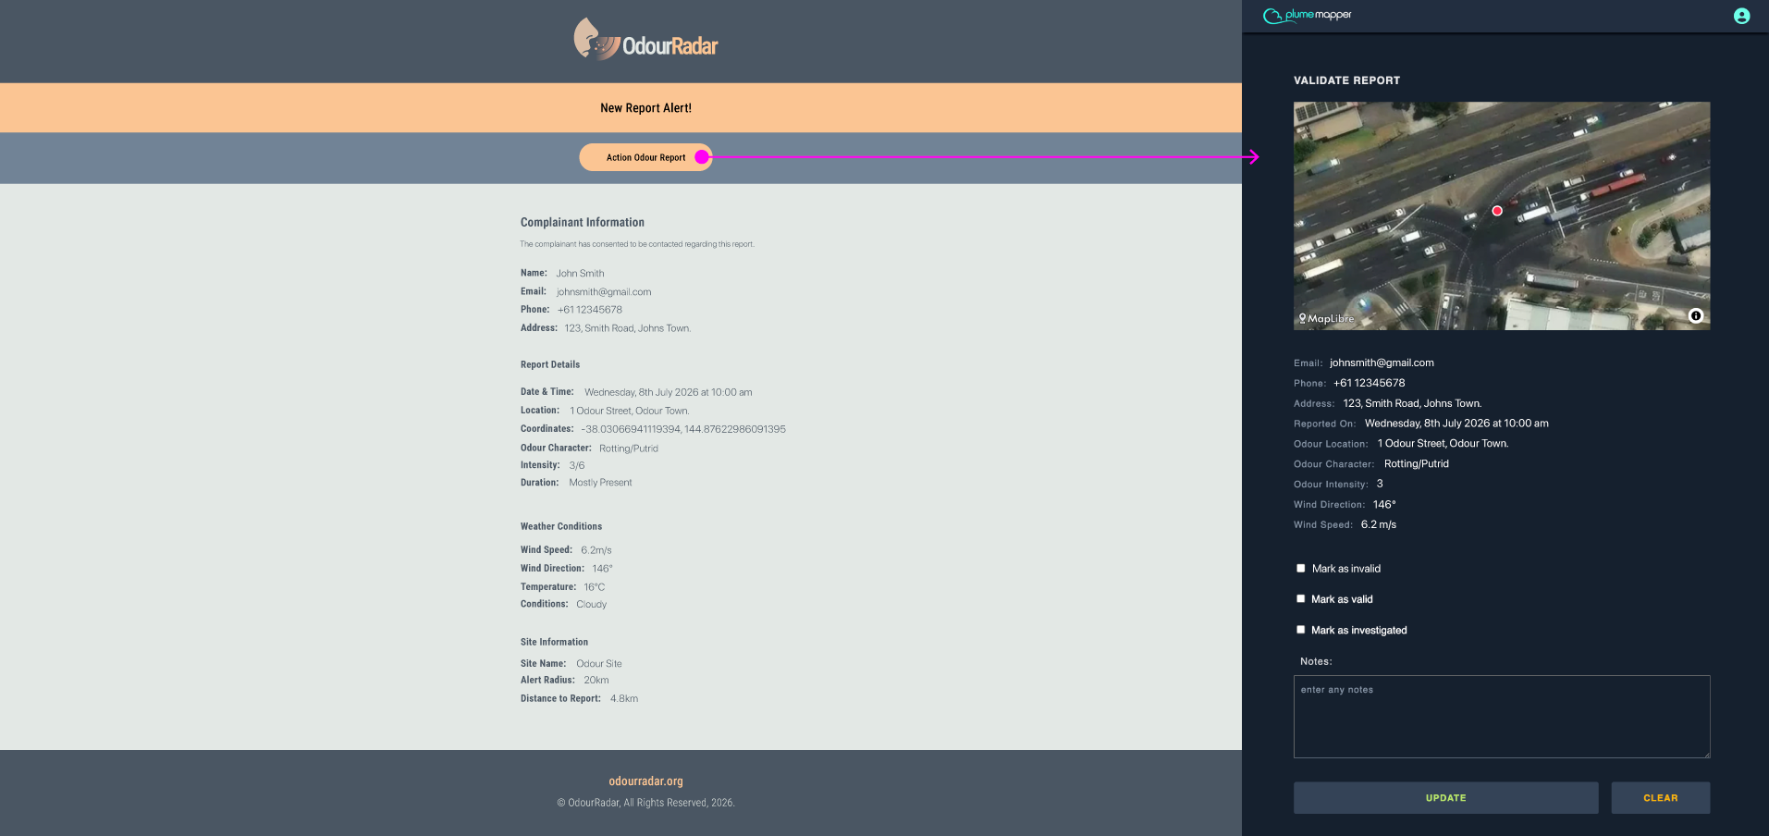The height and width of the screenshot is (836, 1769).
Task: Click the Conditions Cloudy value
Action: [x=592, y=605]
